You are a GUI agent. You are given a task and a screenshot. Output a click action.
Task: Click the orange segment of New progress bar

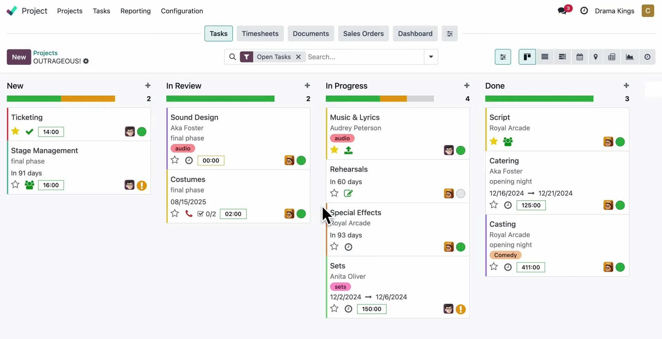pyautogui.click(x=88, y=99)
